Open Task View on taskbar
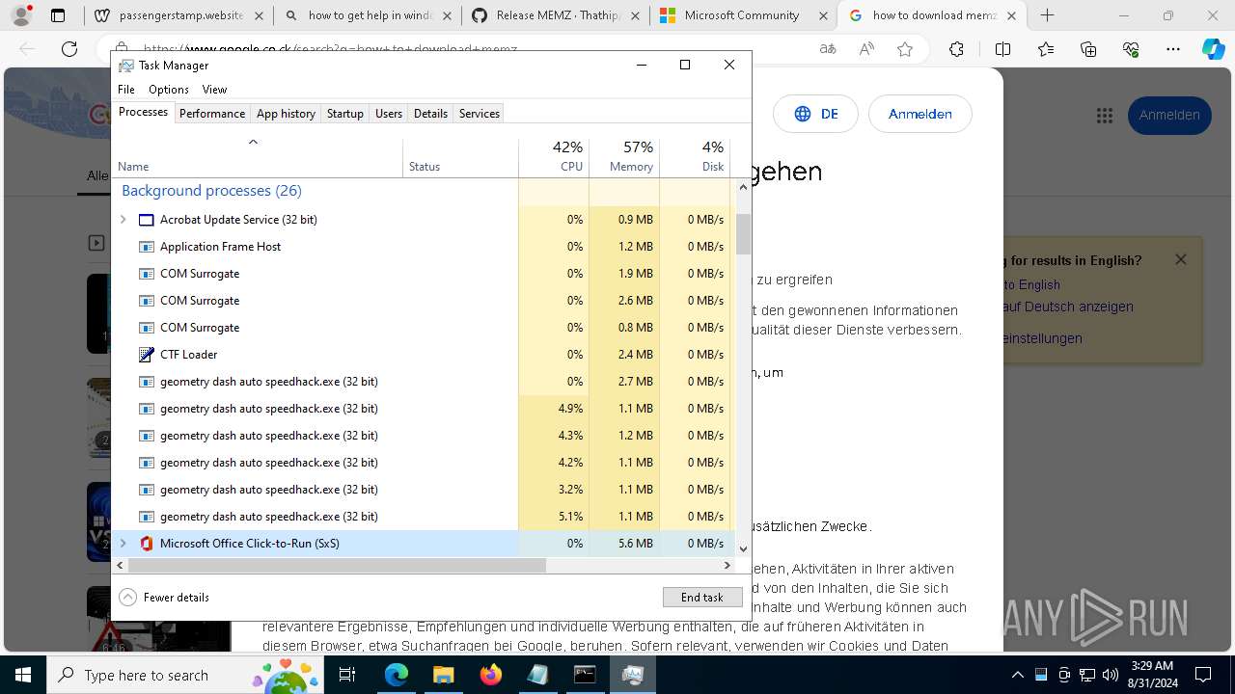The image size is (1235, 694). [x=347, y=675]
